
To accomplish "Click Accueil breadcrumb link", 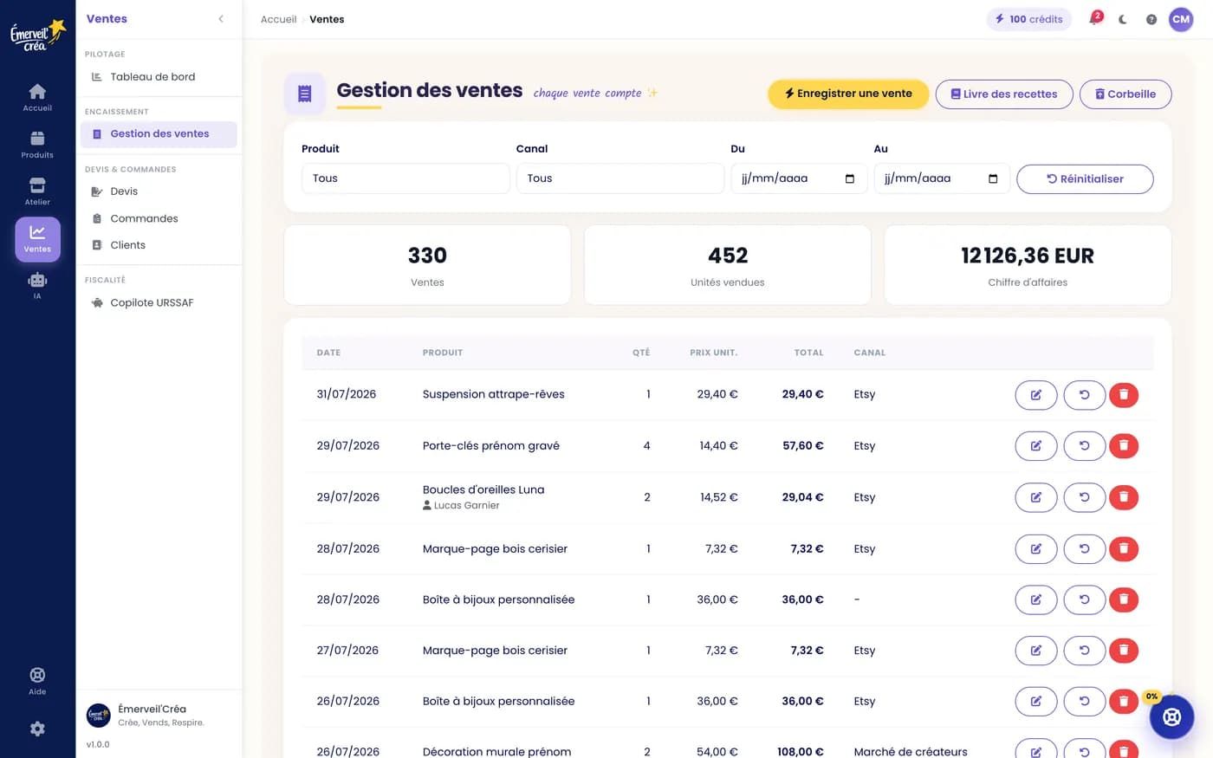I will point(278,19).
